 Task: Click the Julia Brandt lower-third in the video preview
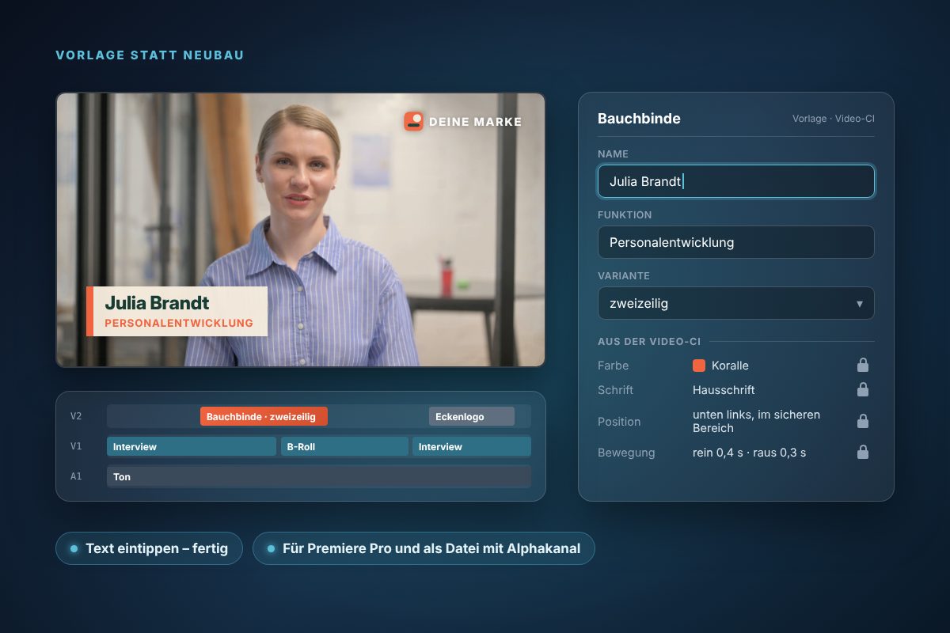click(177, 312)
